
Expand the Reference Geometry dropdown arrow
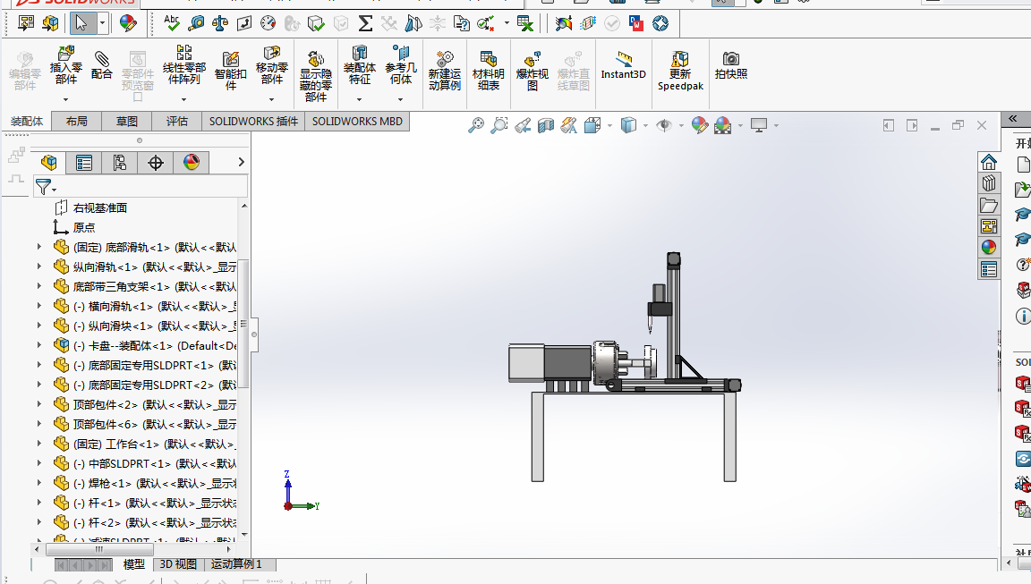click(x=400, y=100)
